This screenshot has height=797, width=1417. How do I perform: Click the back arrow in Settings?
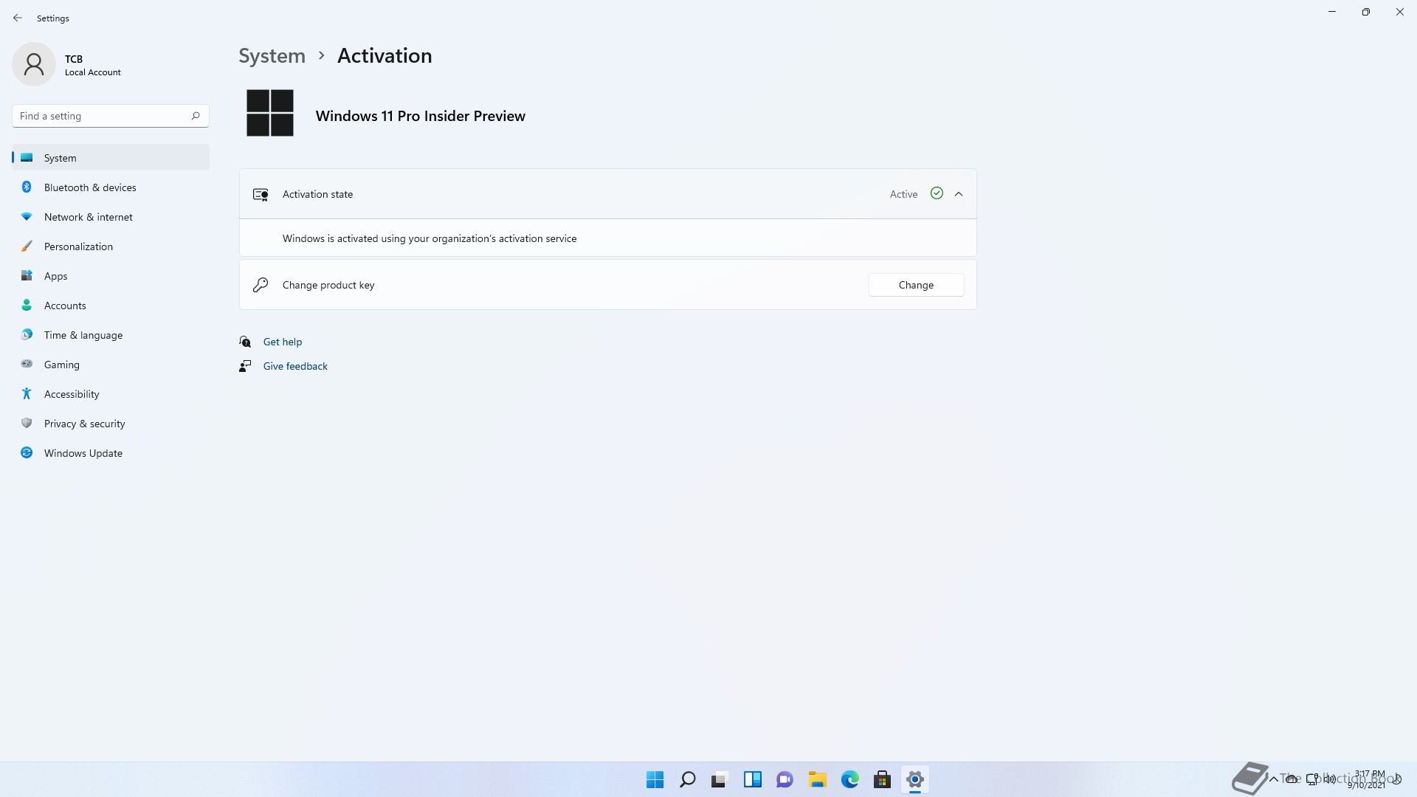(x=18, y=18)
